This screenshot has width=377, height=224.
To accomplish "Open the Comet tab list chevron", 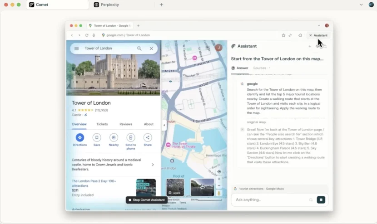I will 361,5.
